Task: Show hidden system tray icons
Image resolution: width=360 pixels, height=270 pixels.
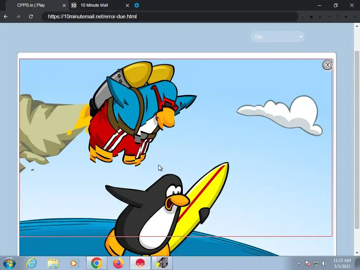Action: (x=299, y=263)
